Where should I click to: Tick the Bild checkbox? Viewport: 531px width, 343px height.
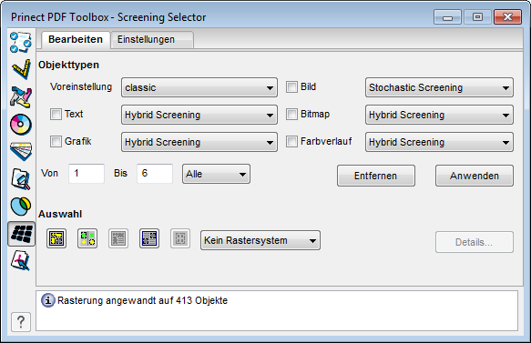click(x=291, y=87)
